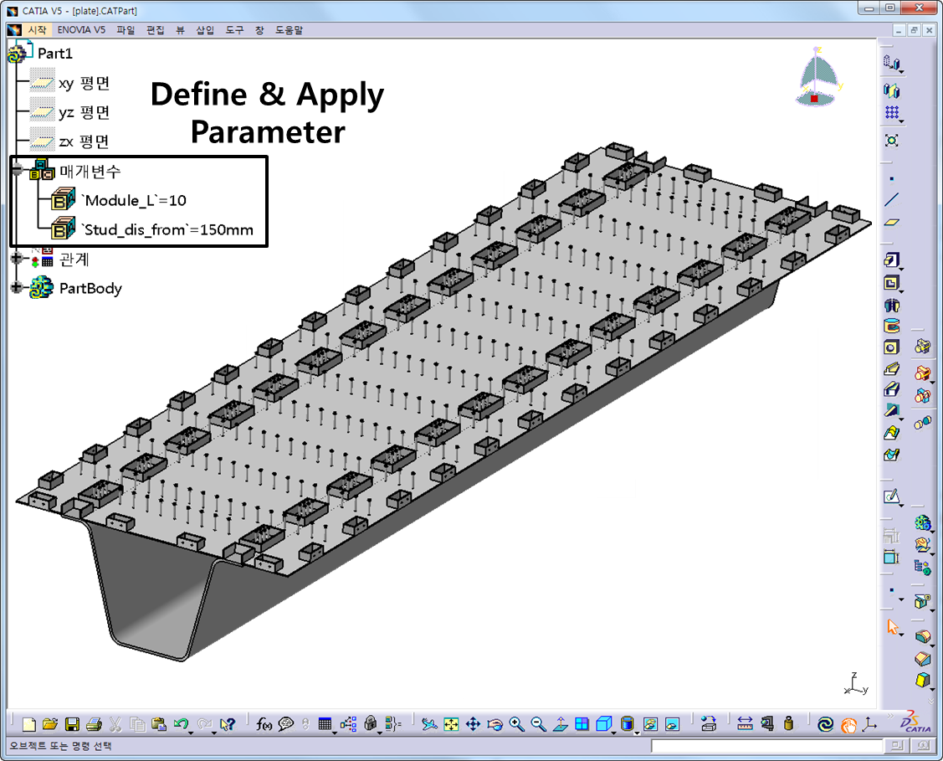Image resolution: width=943 pixels, height=761 pixels.
Task: Click the Sketch tool icon
Action: [x=890, y=496]
